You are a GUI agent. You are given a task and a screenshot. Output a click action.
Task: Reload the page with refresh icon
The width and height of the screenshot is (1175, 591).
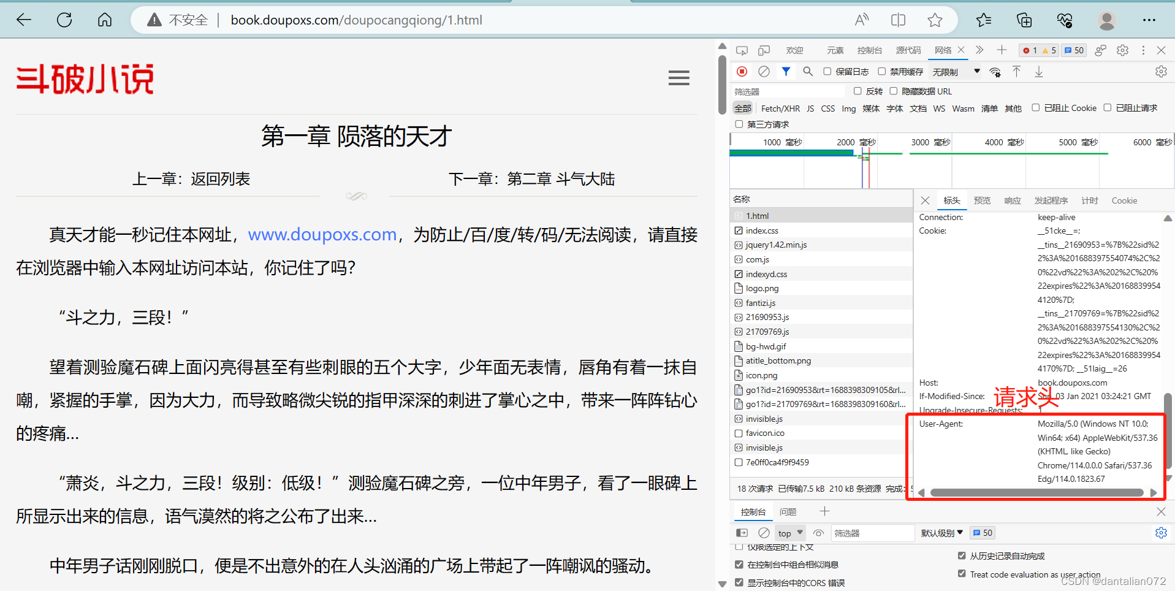point(64,20)
